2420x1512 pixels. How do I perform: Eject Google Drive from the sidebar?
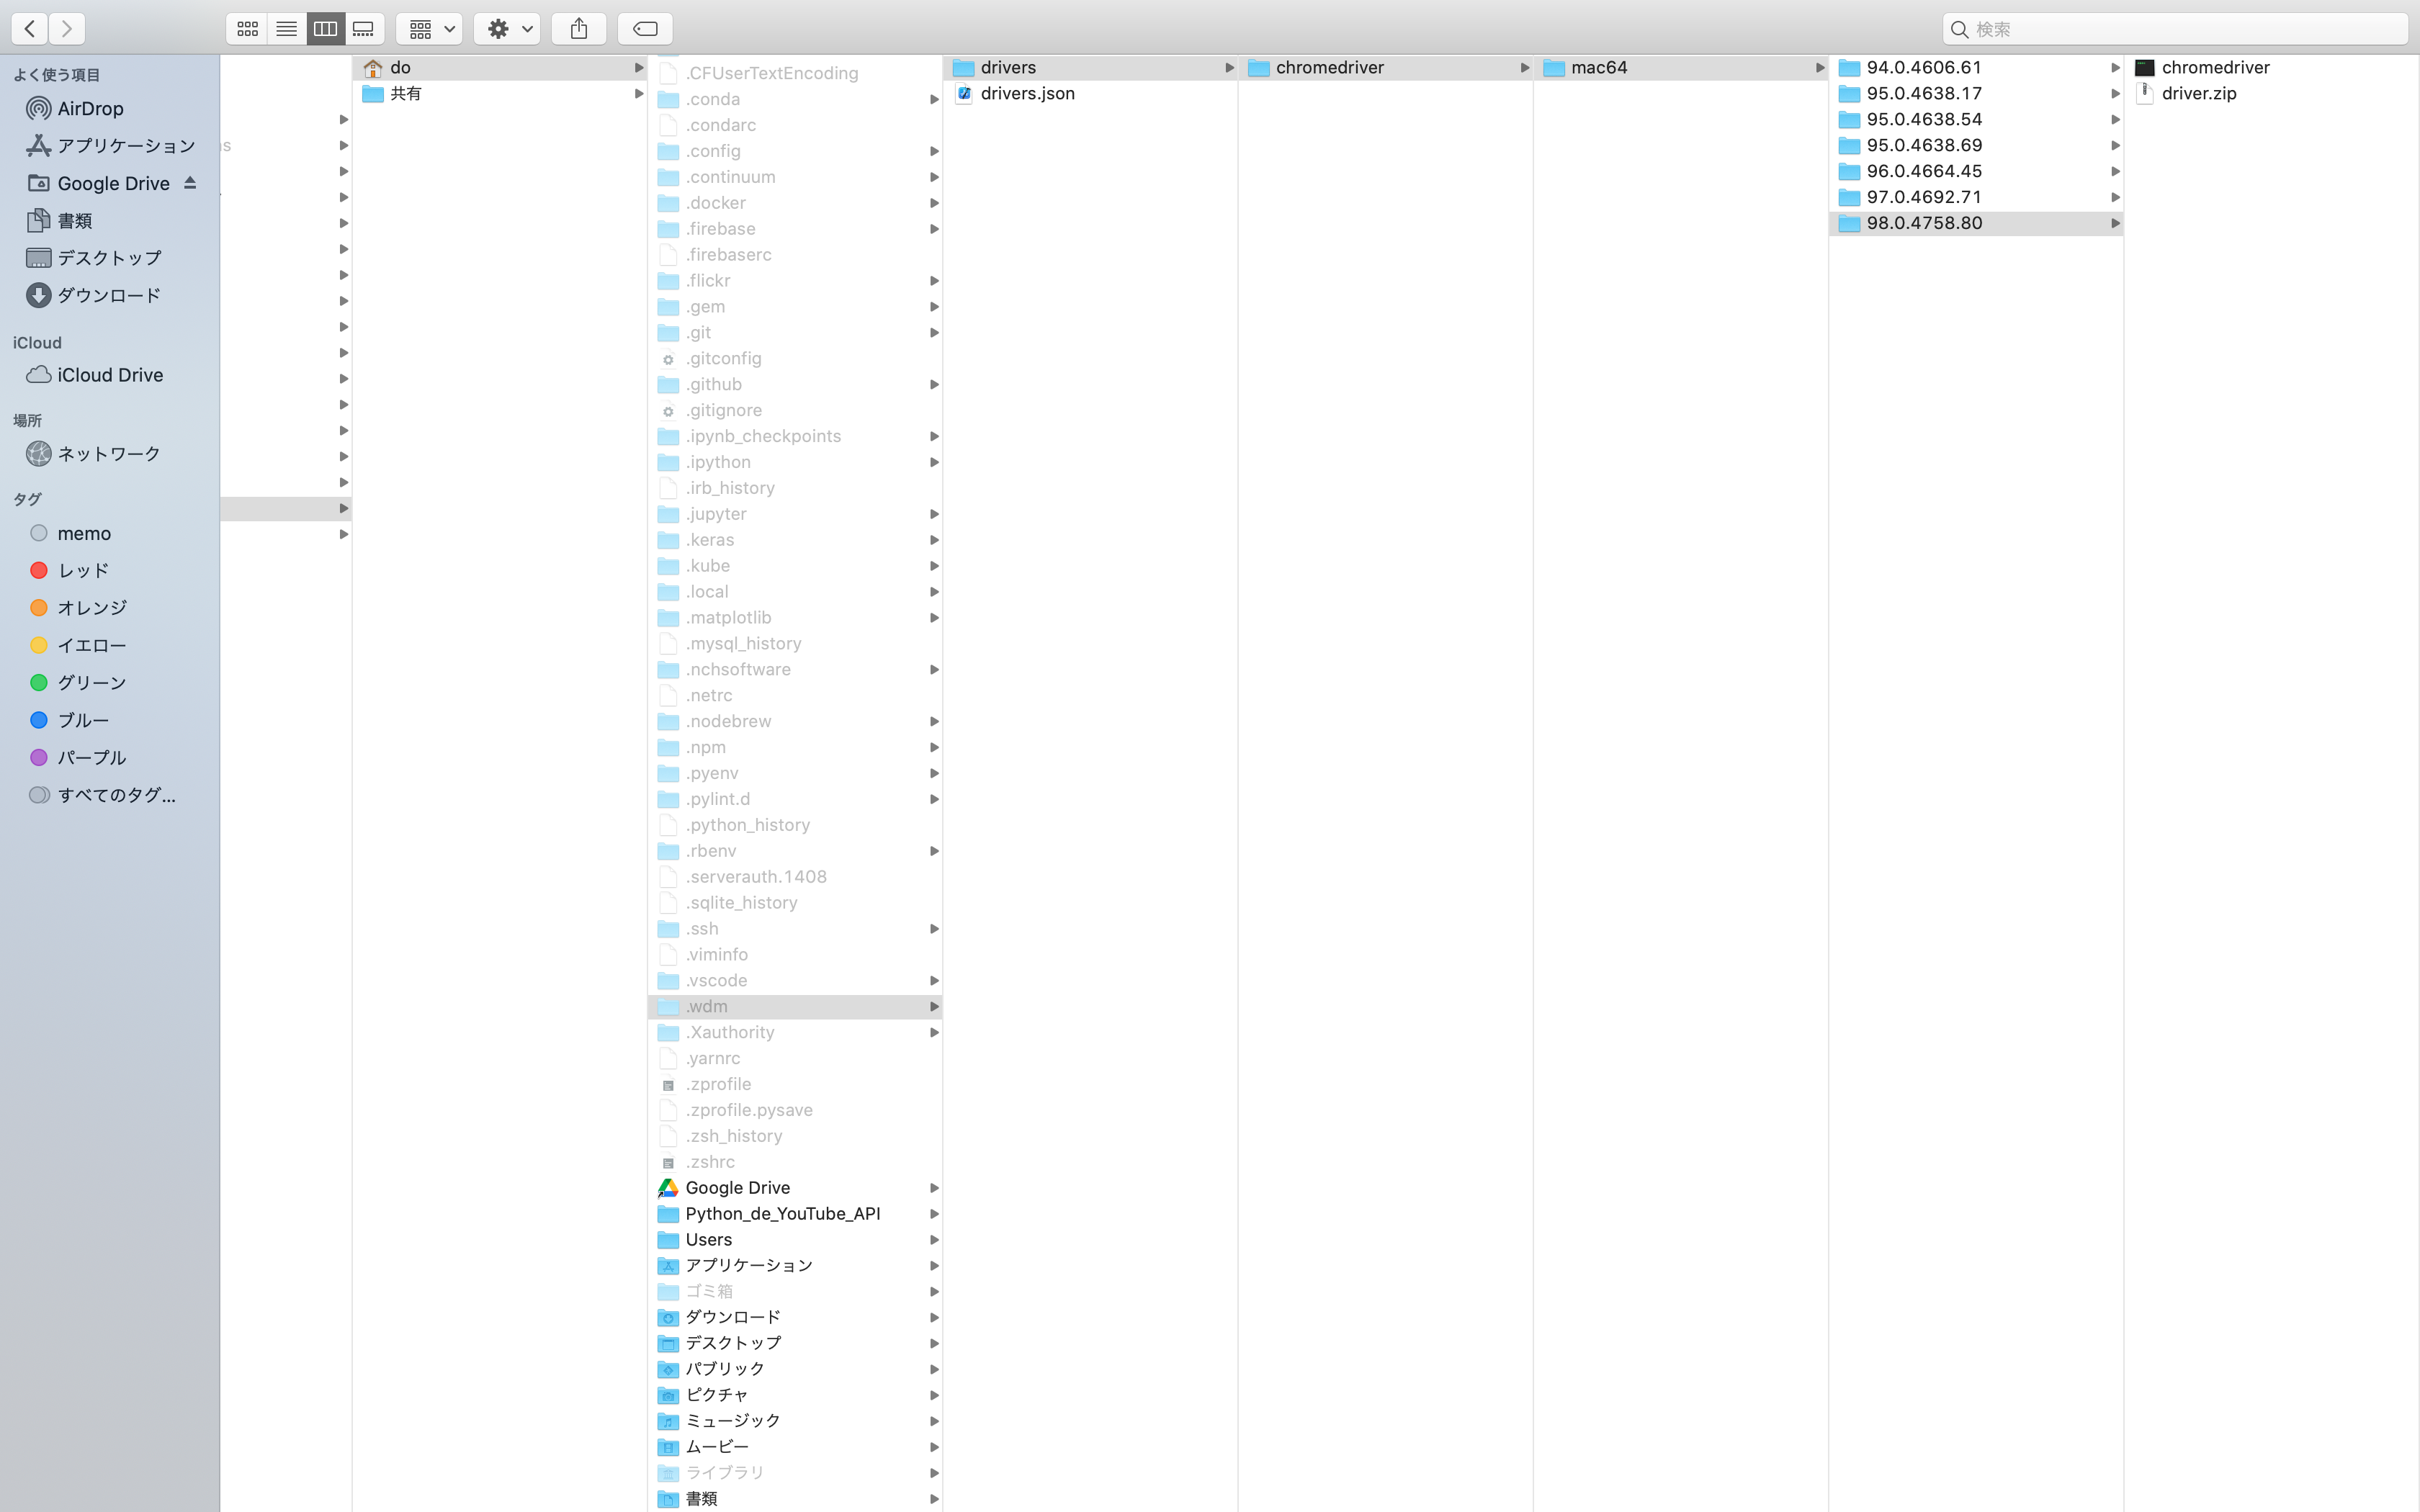point(190,183)
